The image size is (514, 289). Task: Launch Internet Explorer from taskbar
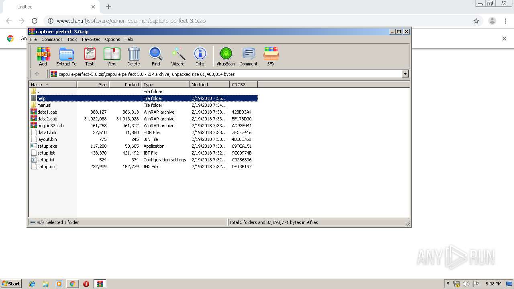click(32, 284)
